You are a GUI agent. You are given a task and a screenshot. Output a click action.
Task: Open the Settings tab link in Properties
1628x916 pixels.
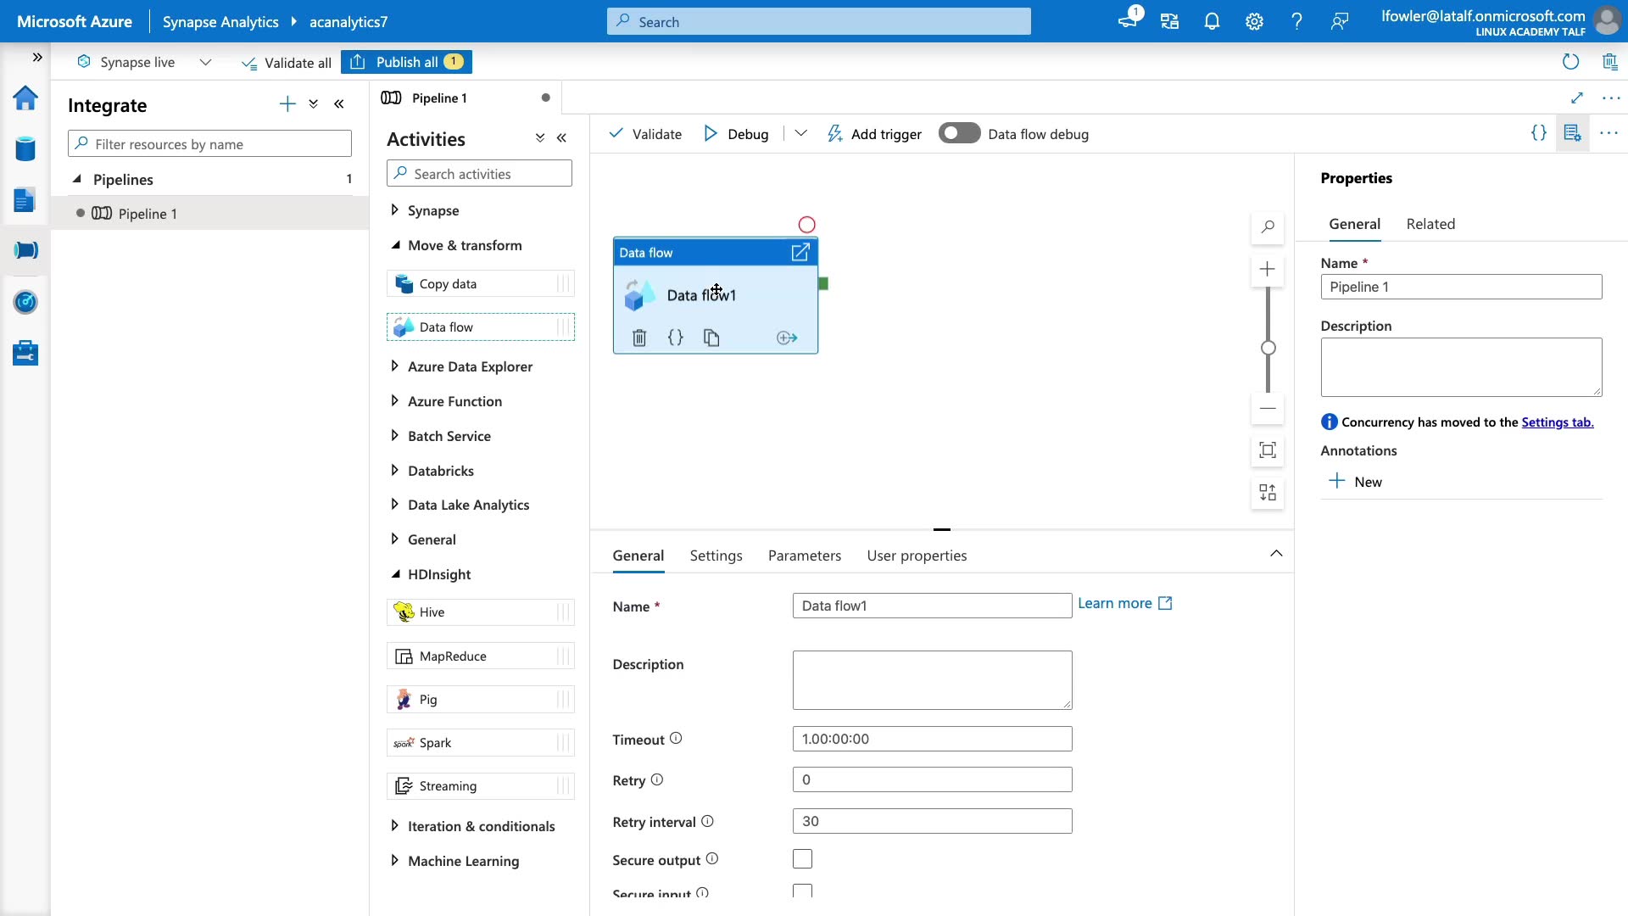click(1557, 422)
